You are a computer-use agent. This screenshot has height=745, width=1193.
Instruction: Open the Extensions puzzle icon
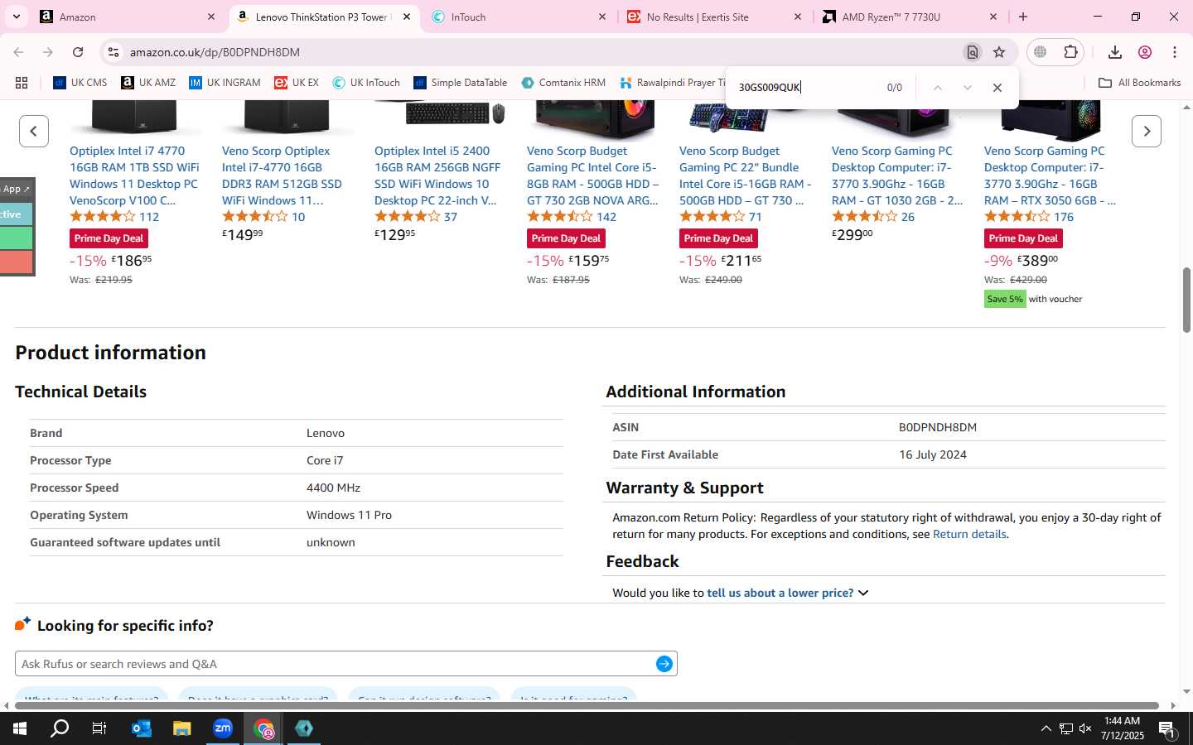(1070, 52)
